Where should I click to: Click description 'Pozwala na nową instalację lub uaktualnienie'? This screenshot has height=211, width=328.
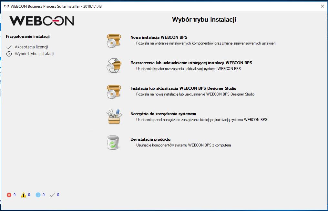point(195,94)
